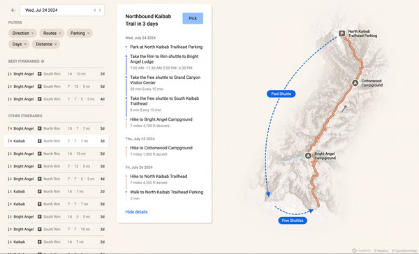Select best itinerary Bright Angel South Rim 4d

click(x=57, y=99)
